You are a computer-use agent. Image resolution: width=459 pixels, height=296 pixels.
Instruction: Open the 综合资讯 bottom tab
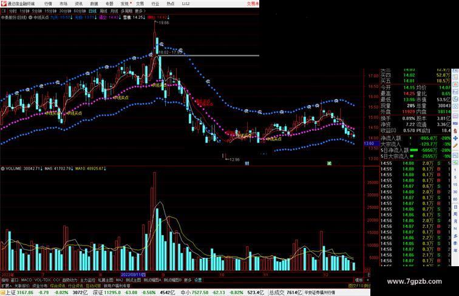pos(58,286)
